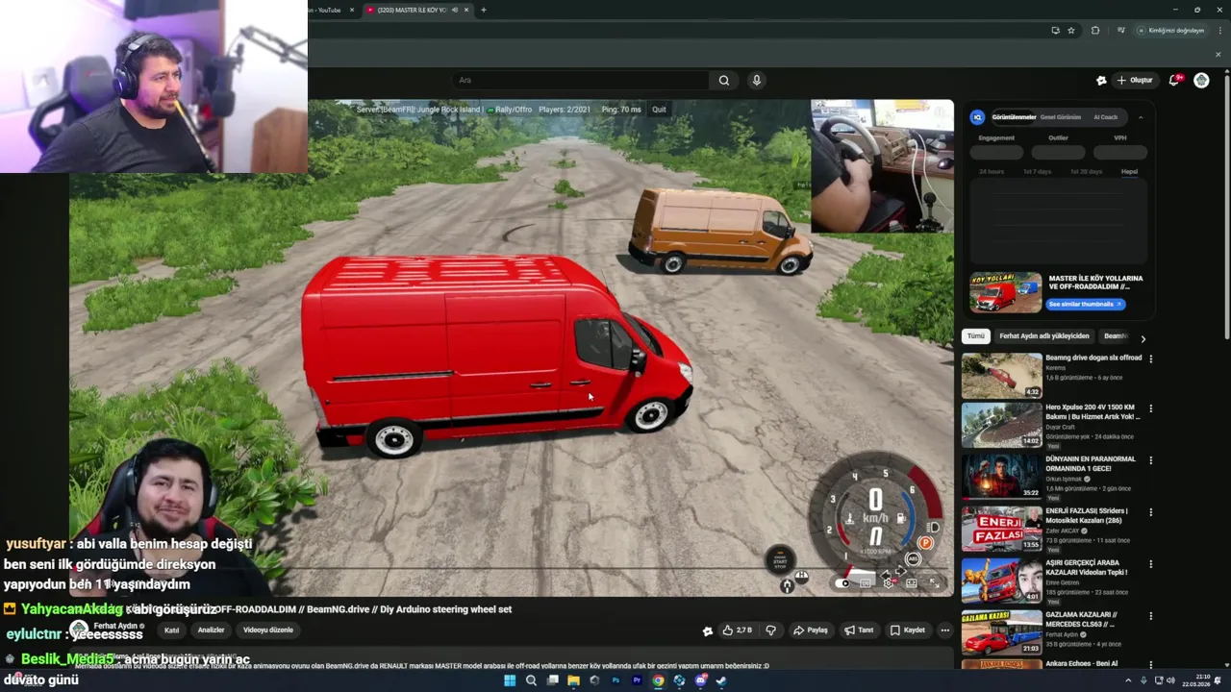Choose the Hepsi time range

[x=1129, y=171]
